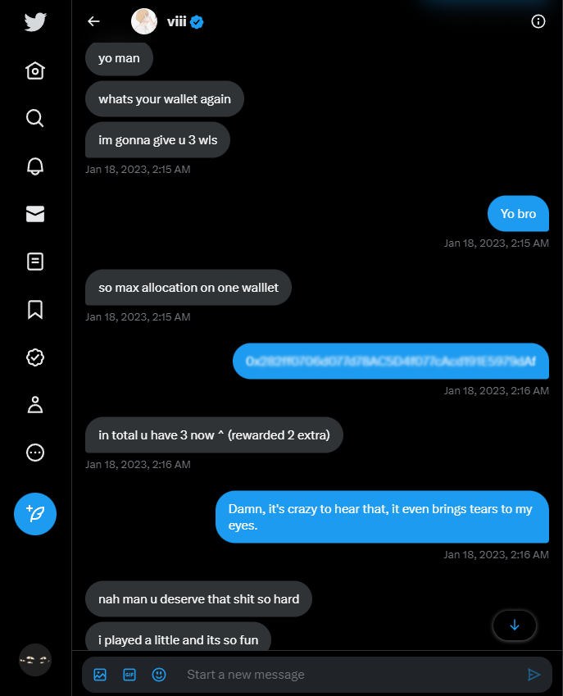This screenshot has width=563, height=696.
Task: Click the compose Tweet button
Action: (35, 514)
